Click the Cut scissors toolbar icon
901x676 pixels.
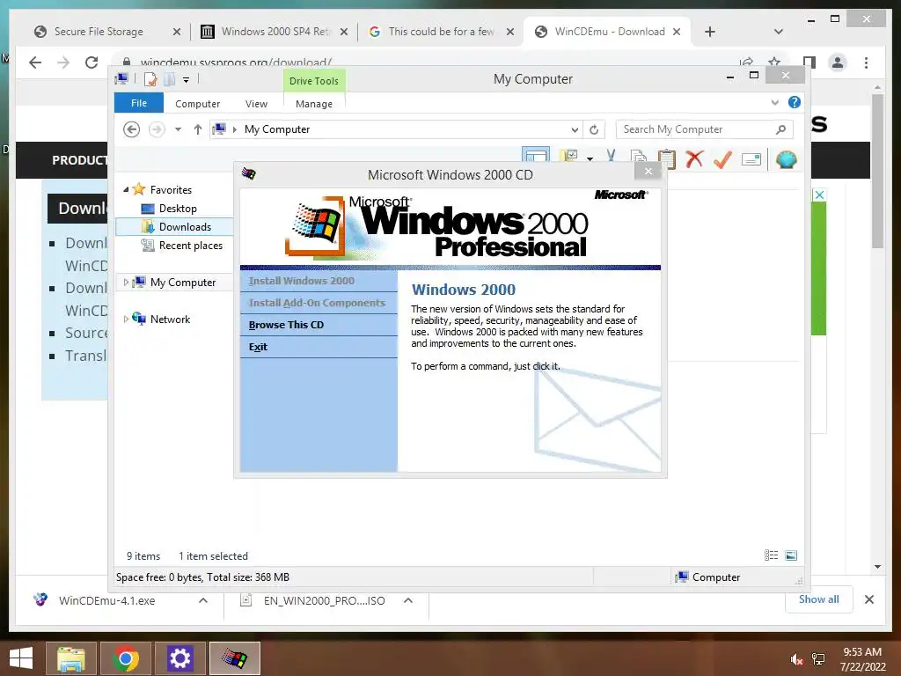coord(611,158)
